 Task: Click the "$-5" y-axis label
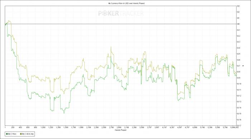click(x=239, y=54)
